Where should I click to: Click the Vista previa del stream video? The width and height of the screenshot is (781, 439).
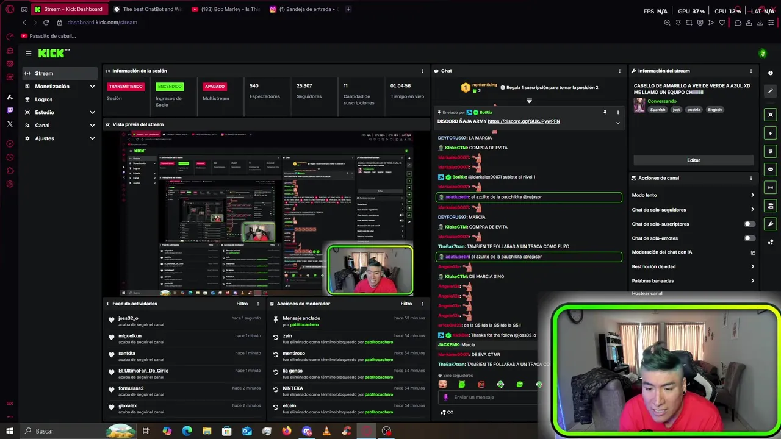point(266,214)
